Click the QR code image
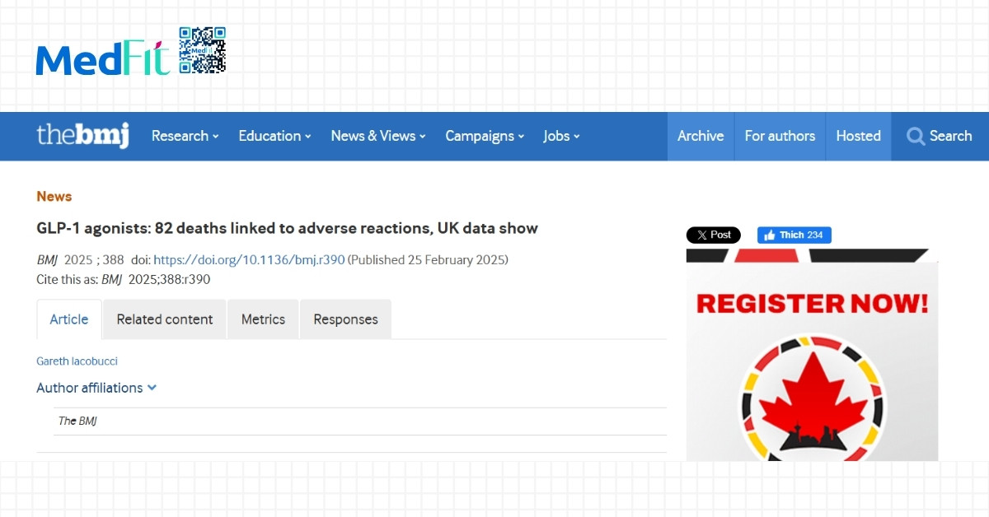The width and height of the screenshot is (989, 517). 202,50
